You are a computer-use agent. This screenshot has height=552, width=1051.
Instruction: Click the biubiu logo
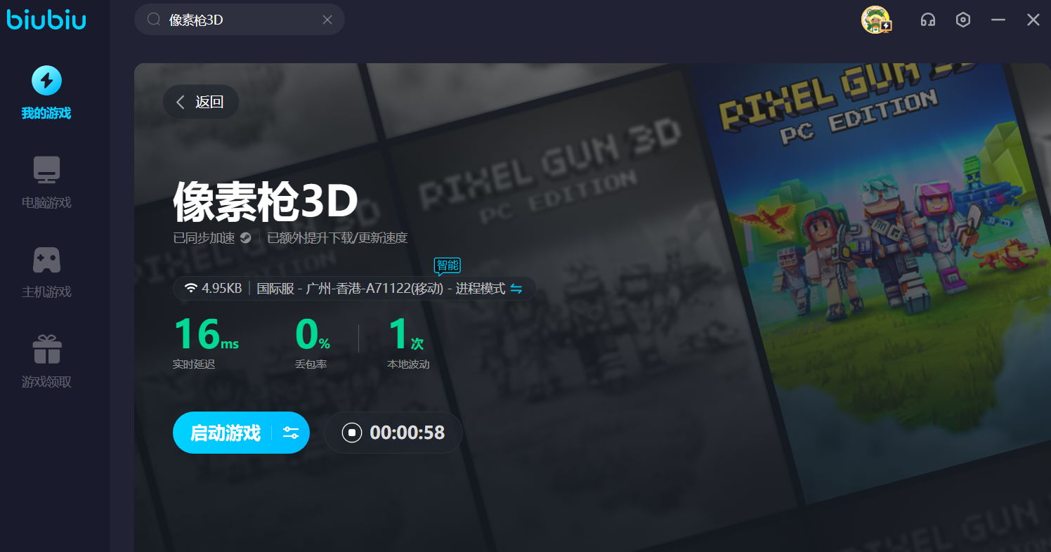(x=46, y=20)
